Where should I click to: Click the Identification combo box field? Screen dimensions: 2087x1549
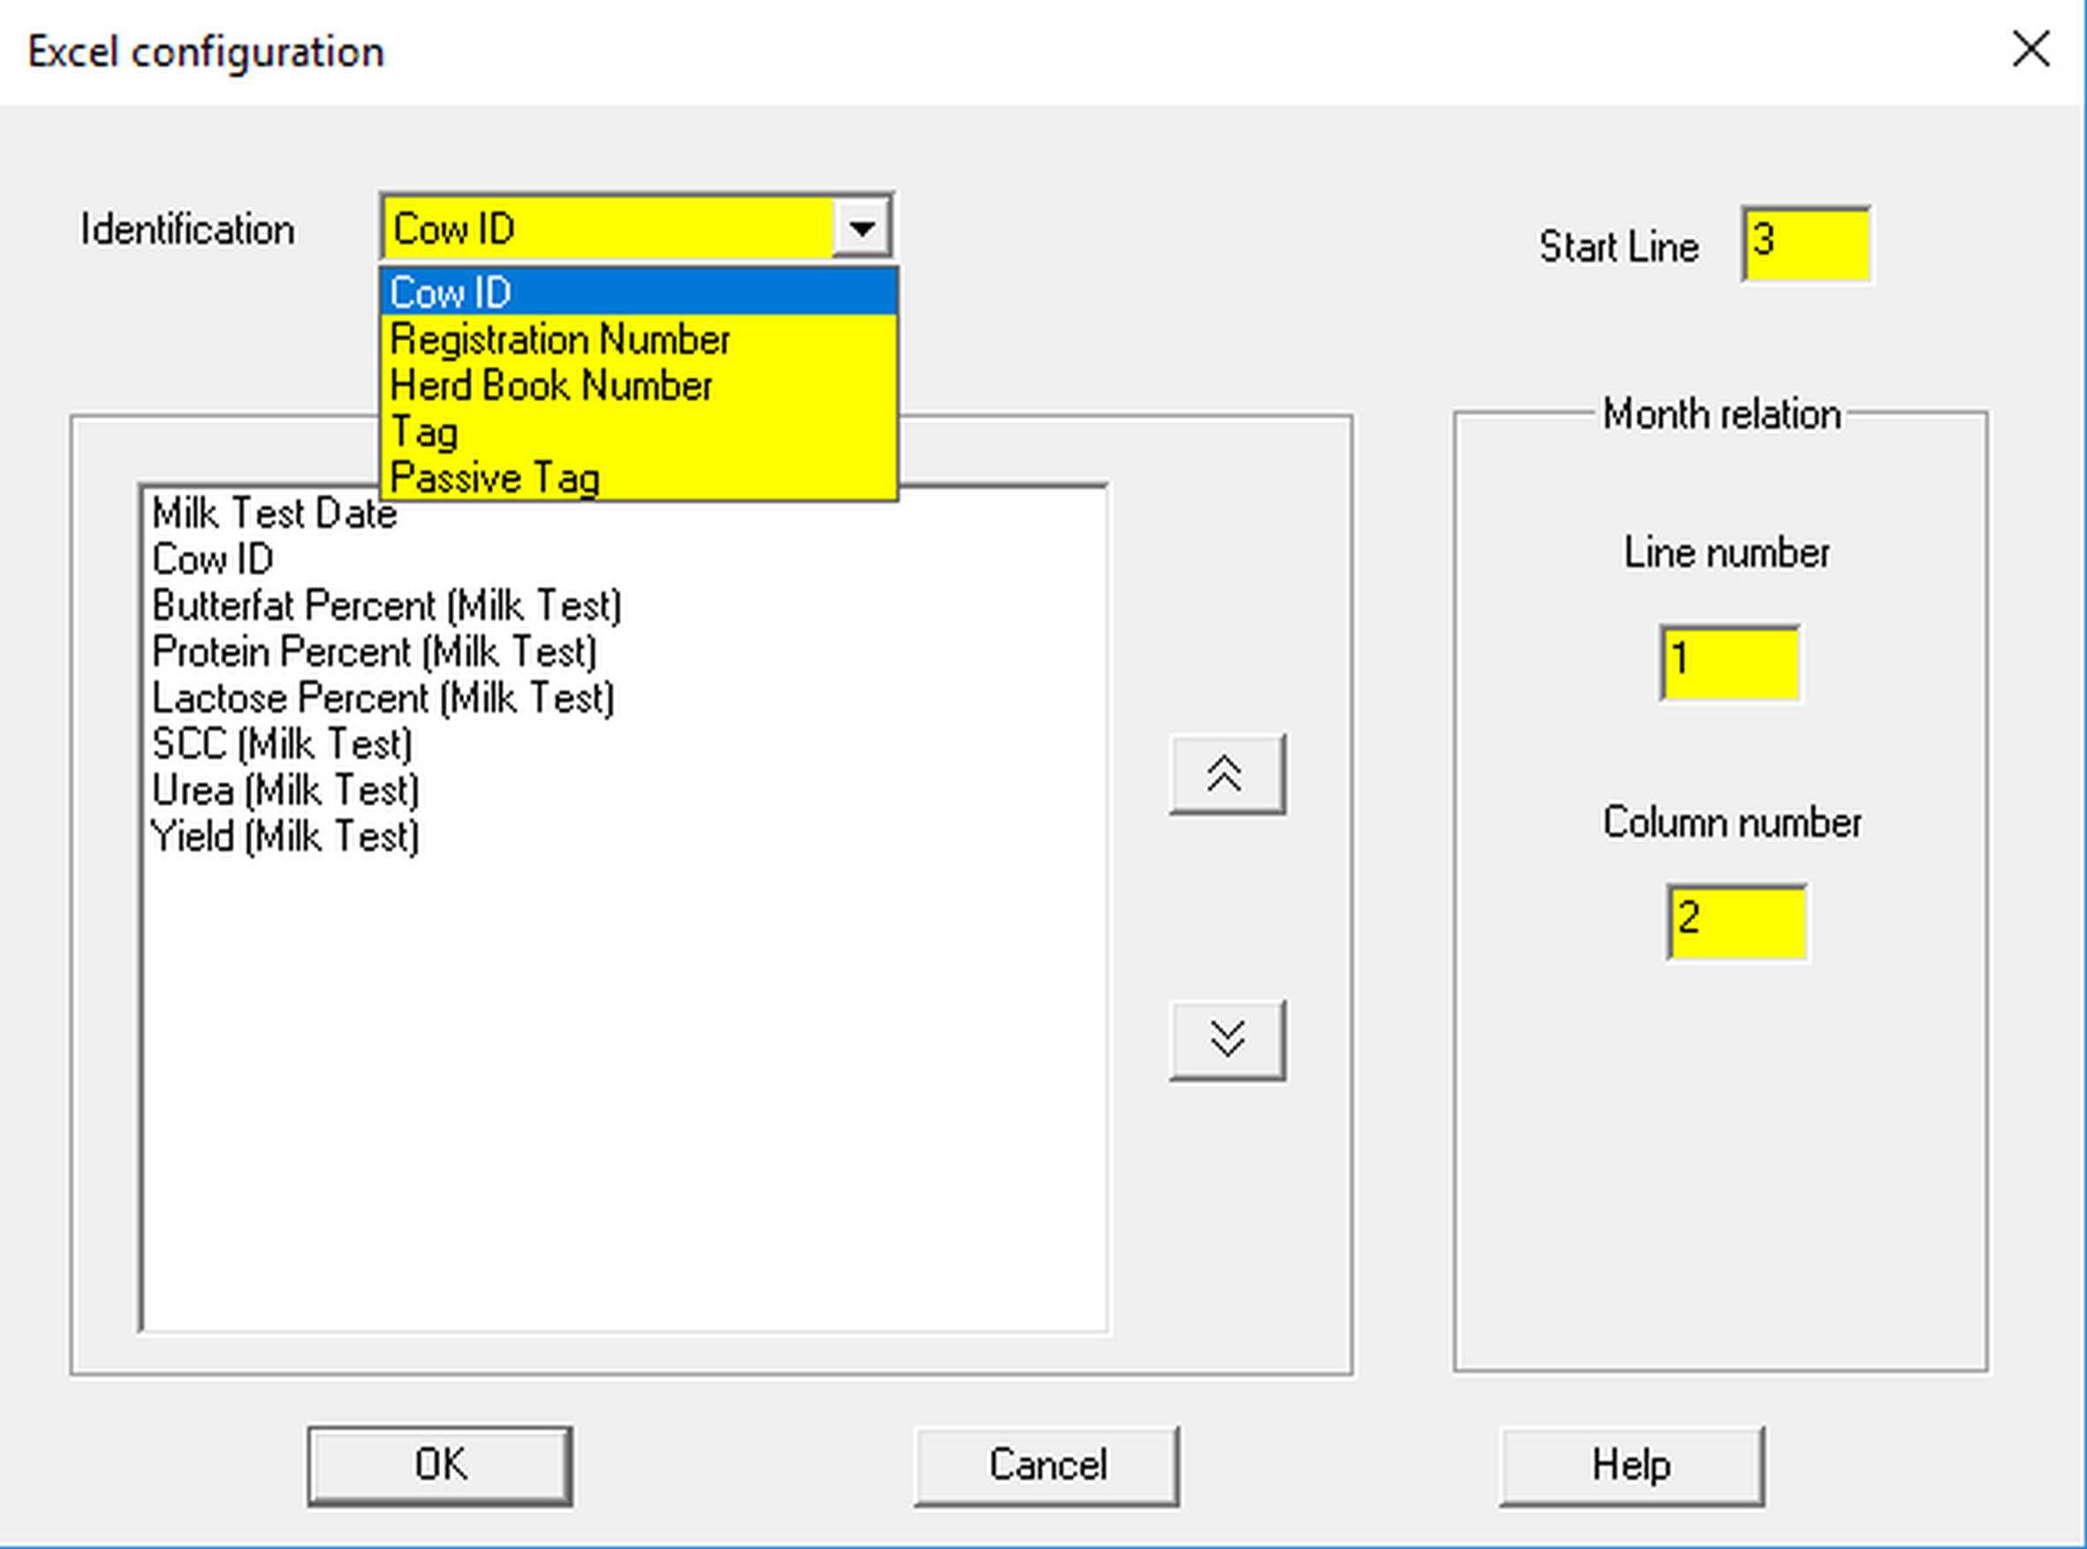point(608,228)
